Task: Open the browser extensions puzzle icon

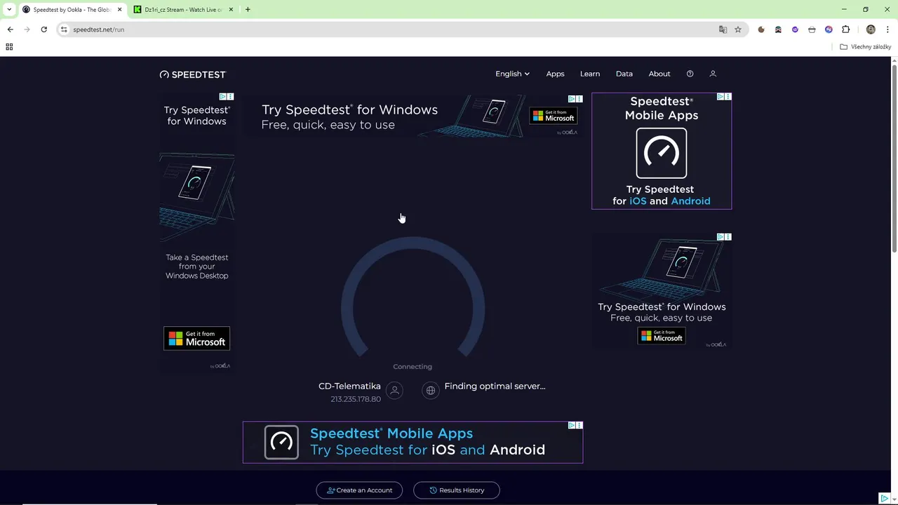Action: point(845,29)
